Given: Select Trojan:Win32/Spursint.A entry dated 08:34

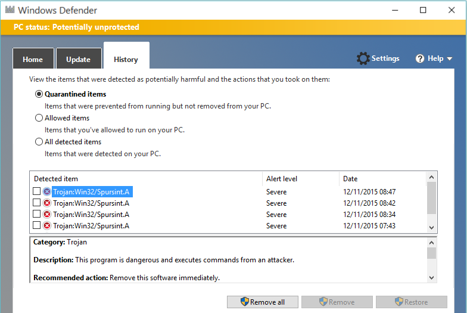Looking at the screenshot, I should [91, 215].
